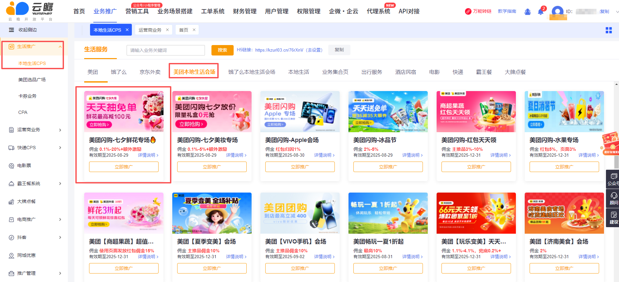Screen dimensions: 619x282
Task: Open the H5 link kzurl03.cn URL
Action: click(279, 50)
